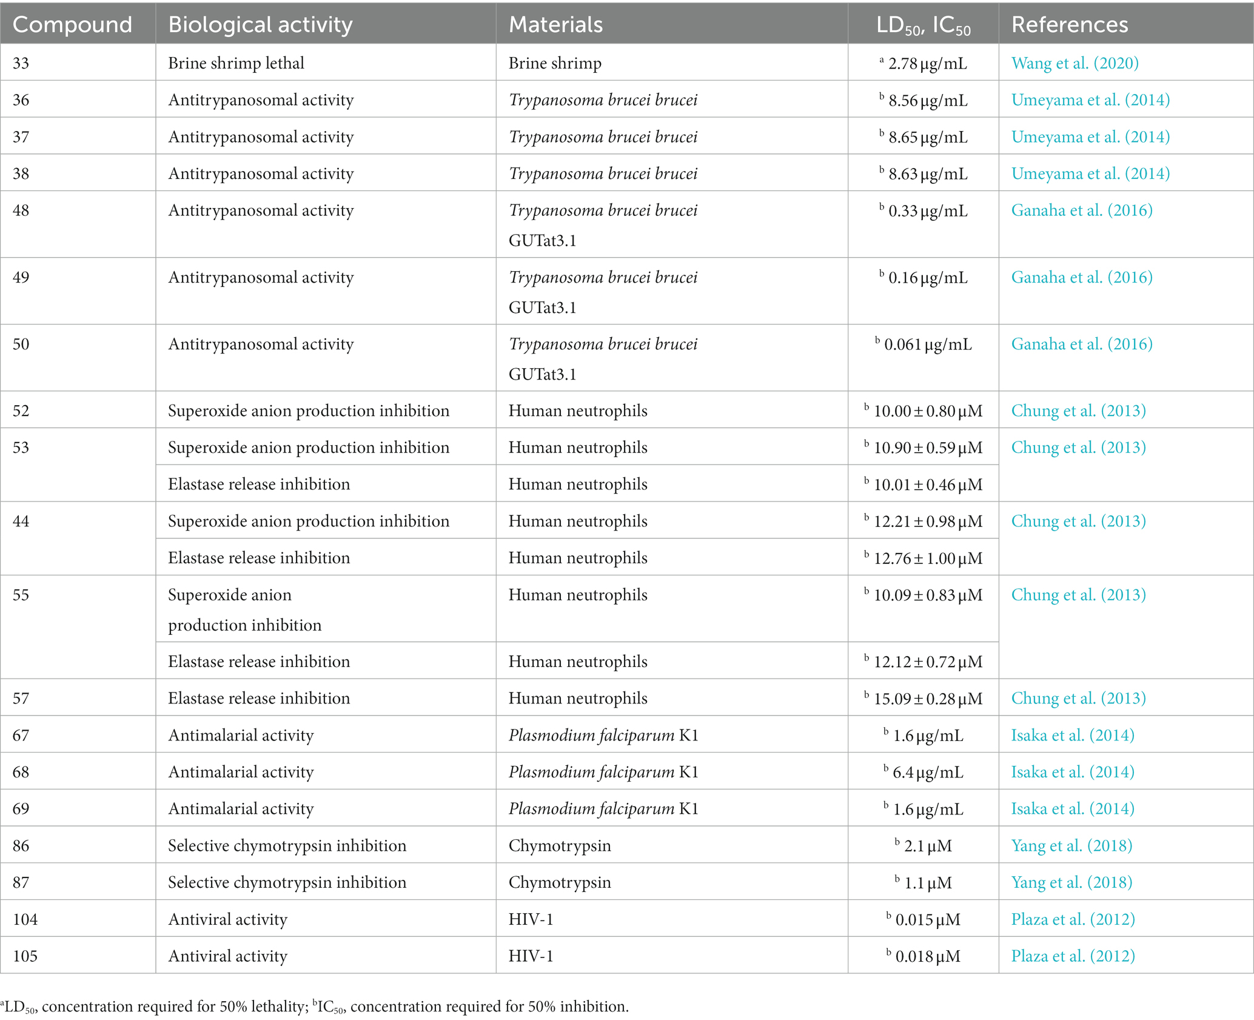Open Isaka et al. (2014) link for compound 69
This screenshot has width=1254, height=1020.
point(1073,808)
